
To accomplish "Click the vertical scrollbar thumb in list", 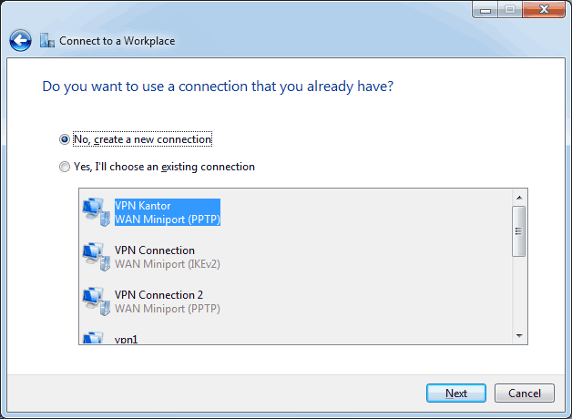I will 519,231.
